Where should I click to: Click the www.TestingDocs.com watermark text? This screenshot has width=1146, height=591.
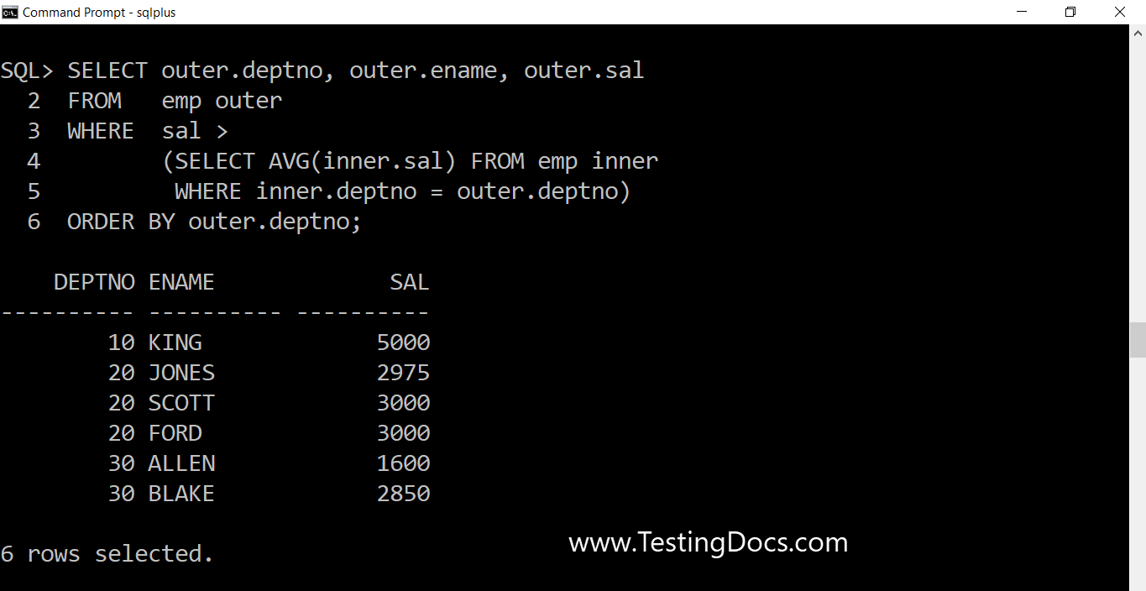[x=709, y=542]
